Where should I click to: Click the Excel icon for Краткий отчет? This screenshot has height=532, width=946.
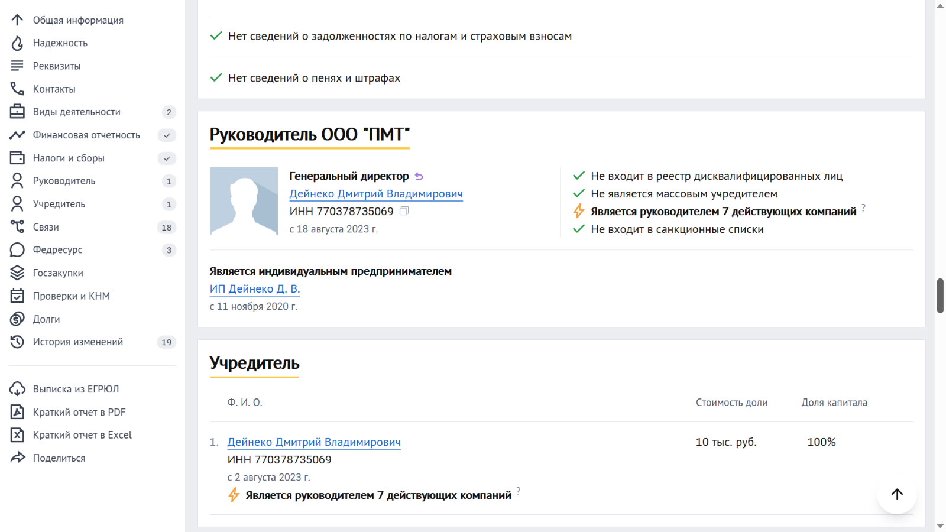point(17,435)
